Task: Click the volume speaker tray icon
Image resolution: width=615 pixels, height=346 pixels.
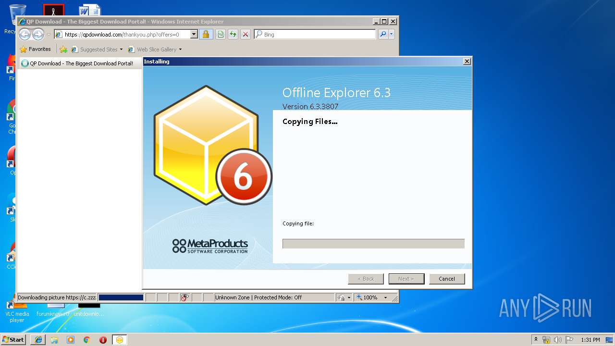Action: point(558,340)
